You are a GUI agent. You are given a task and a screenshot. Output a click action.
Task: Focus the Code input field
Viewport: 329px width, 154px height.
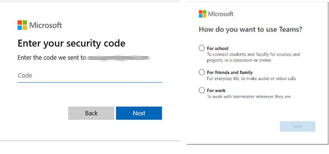pos(90,76)
